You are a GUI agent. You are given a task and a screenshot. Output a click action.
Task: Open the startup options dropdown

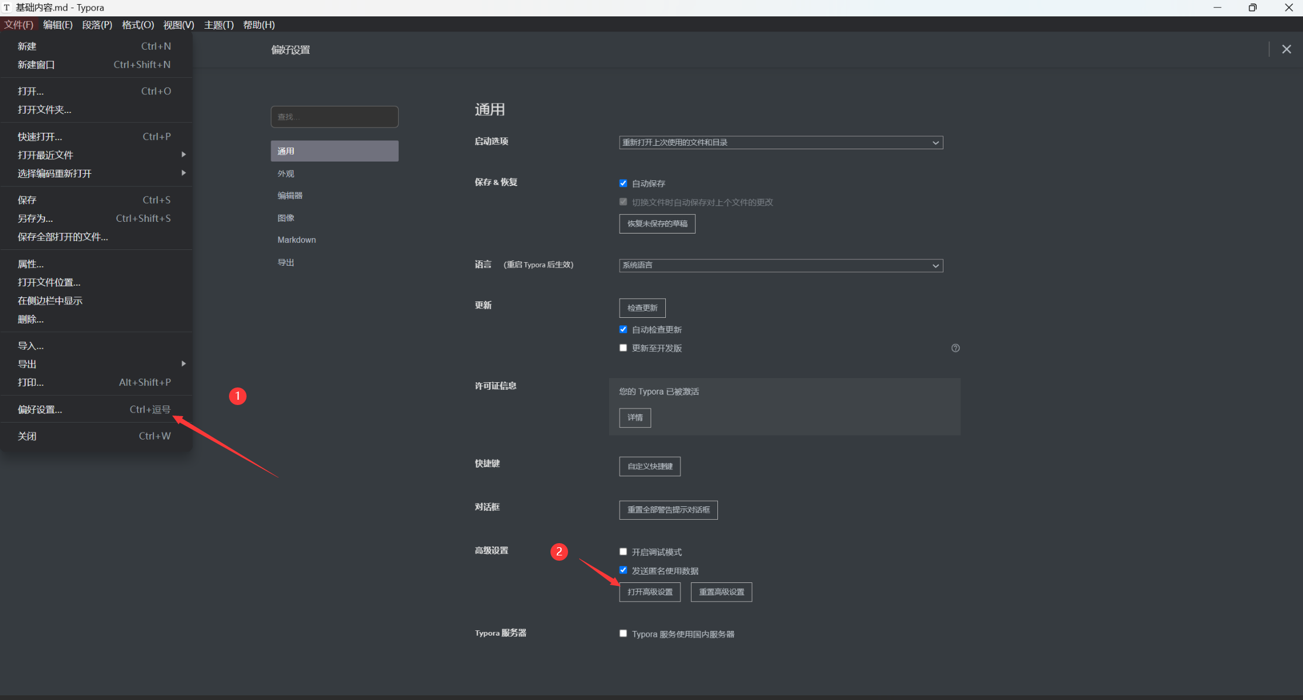(781, 143)
